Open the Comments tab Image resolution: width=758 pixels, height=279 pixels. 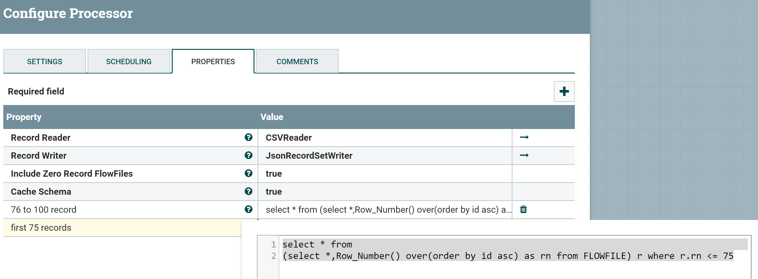coord(297,61)
